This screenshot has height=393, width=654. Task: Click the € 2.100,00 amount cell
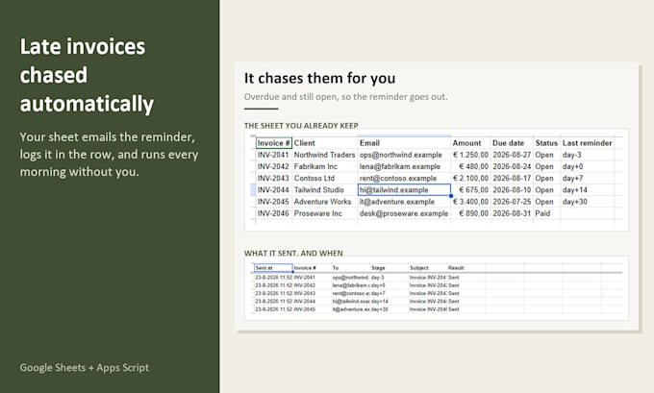pos(470,178)
